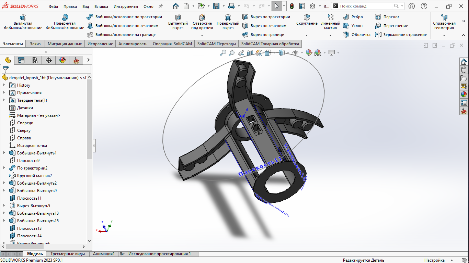Click the Save floppy disk icon
The width and height of the screenshot is (469, 263).
click(x=216, y=6)
